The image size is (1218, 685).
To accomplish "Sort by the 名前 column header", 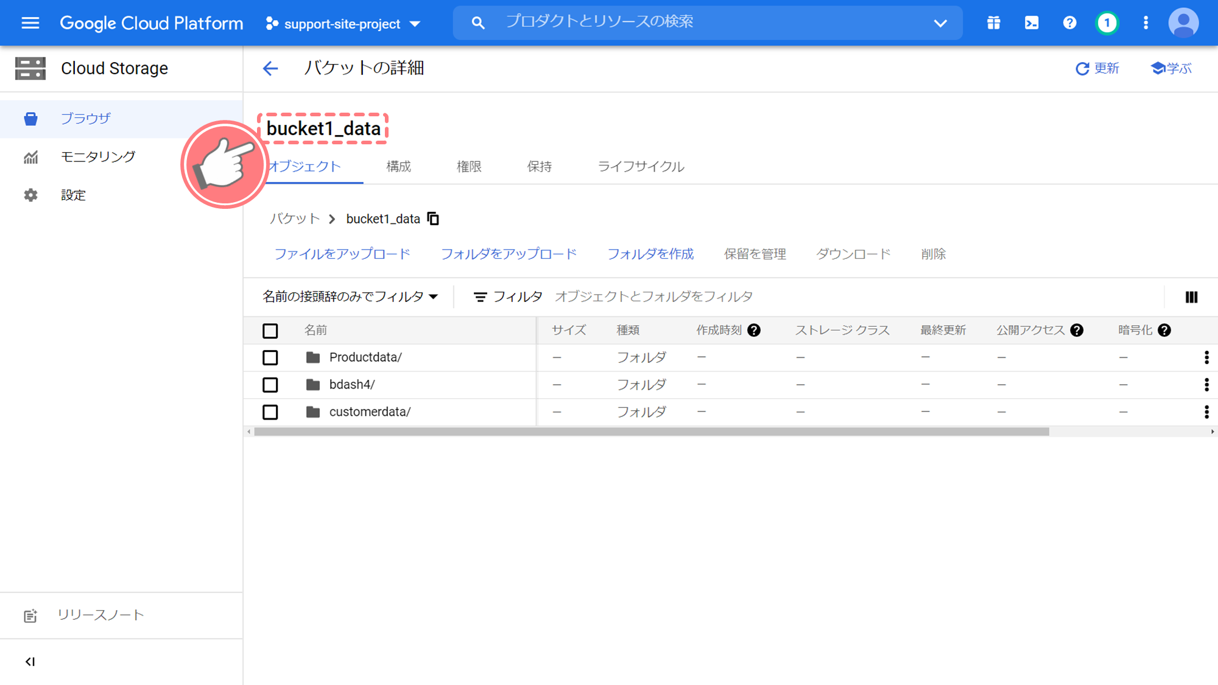I will 315,330.
